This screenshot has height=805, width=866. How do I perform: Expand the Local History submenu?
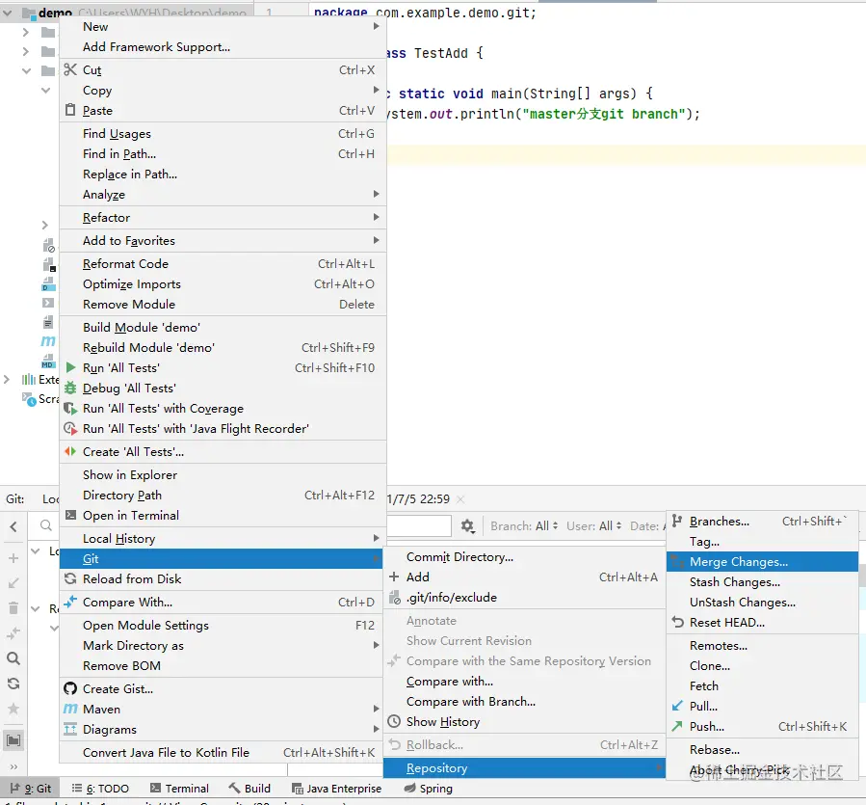pyautogui.click(x=376, y=538)
